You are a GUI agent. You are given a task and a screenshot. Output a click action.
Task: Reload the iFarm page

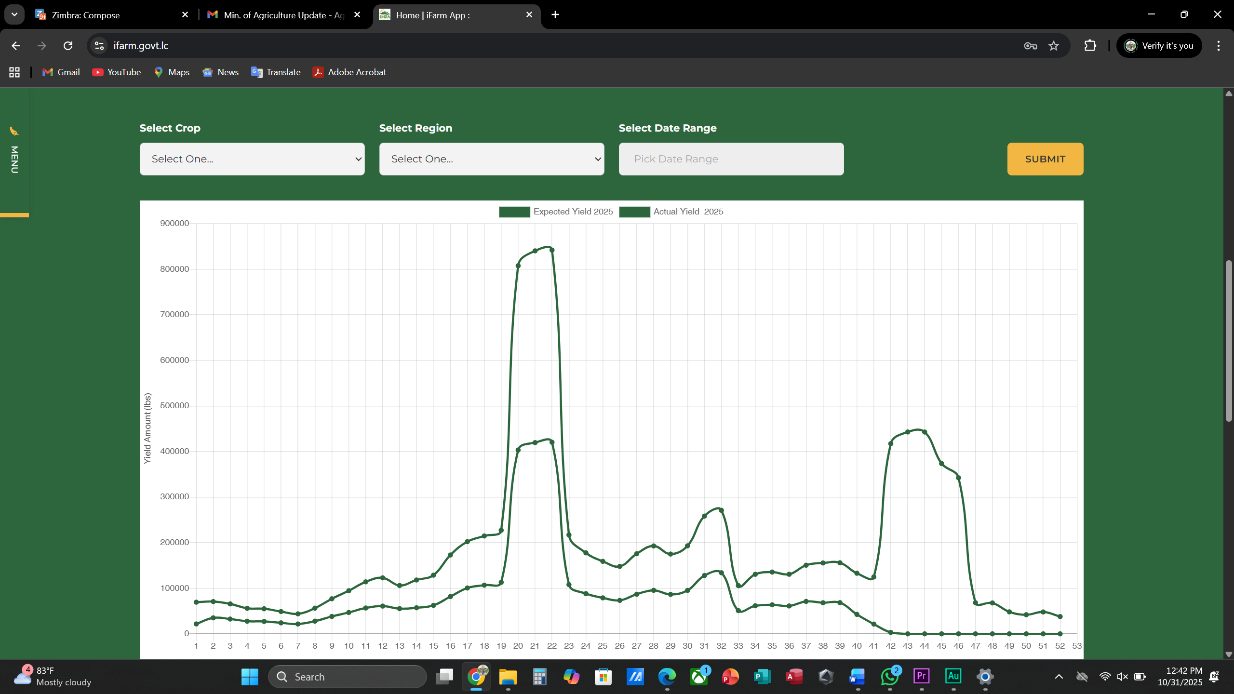tap(68, 46)
